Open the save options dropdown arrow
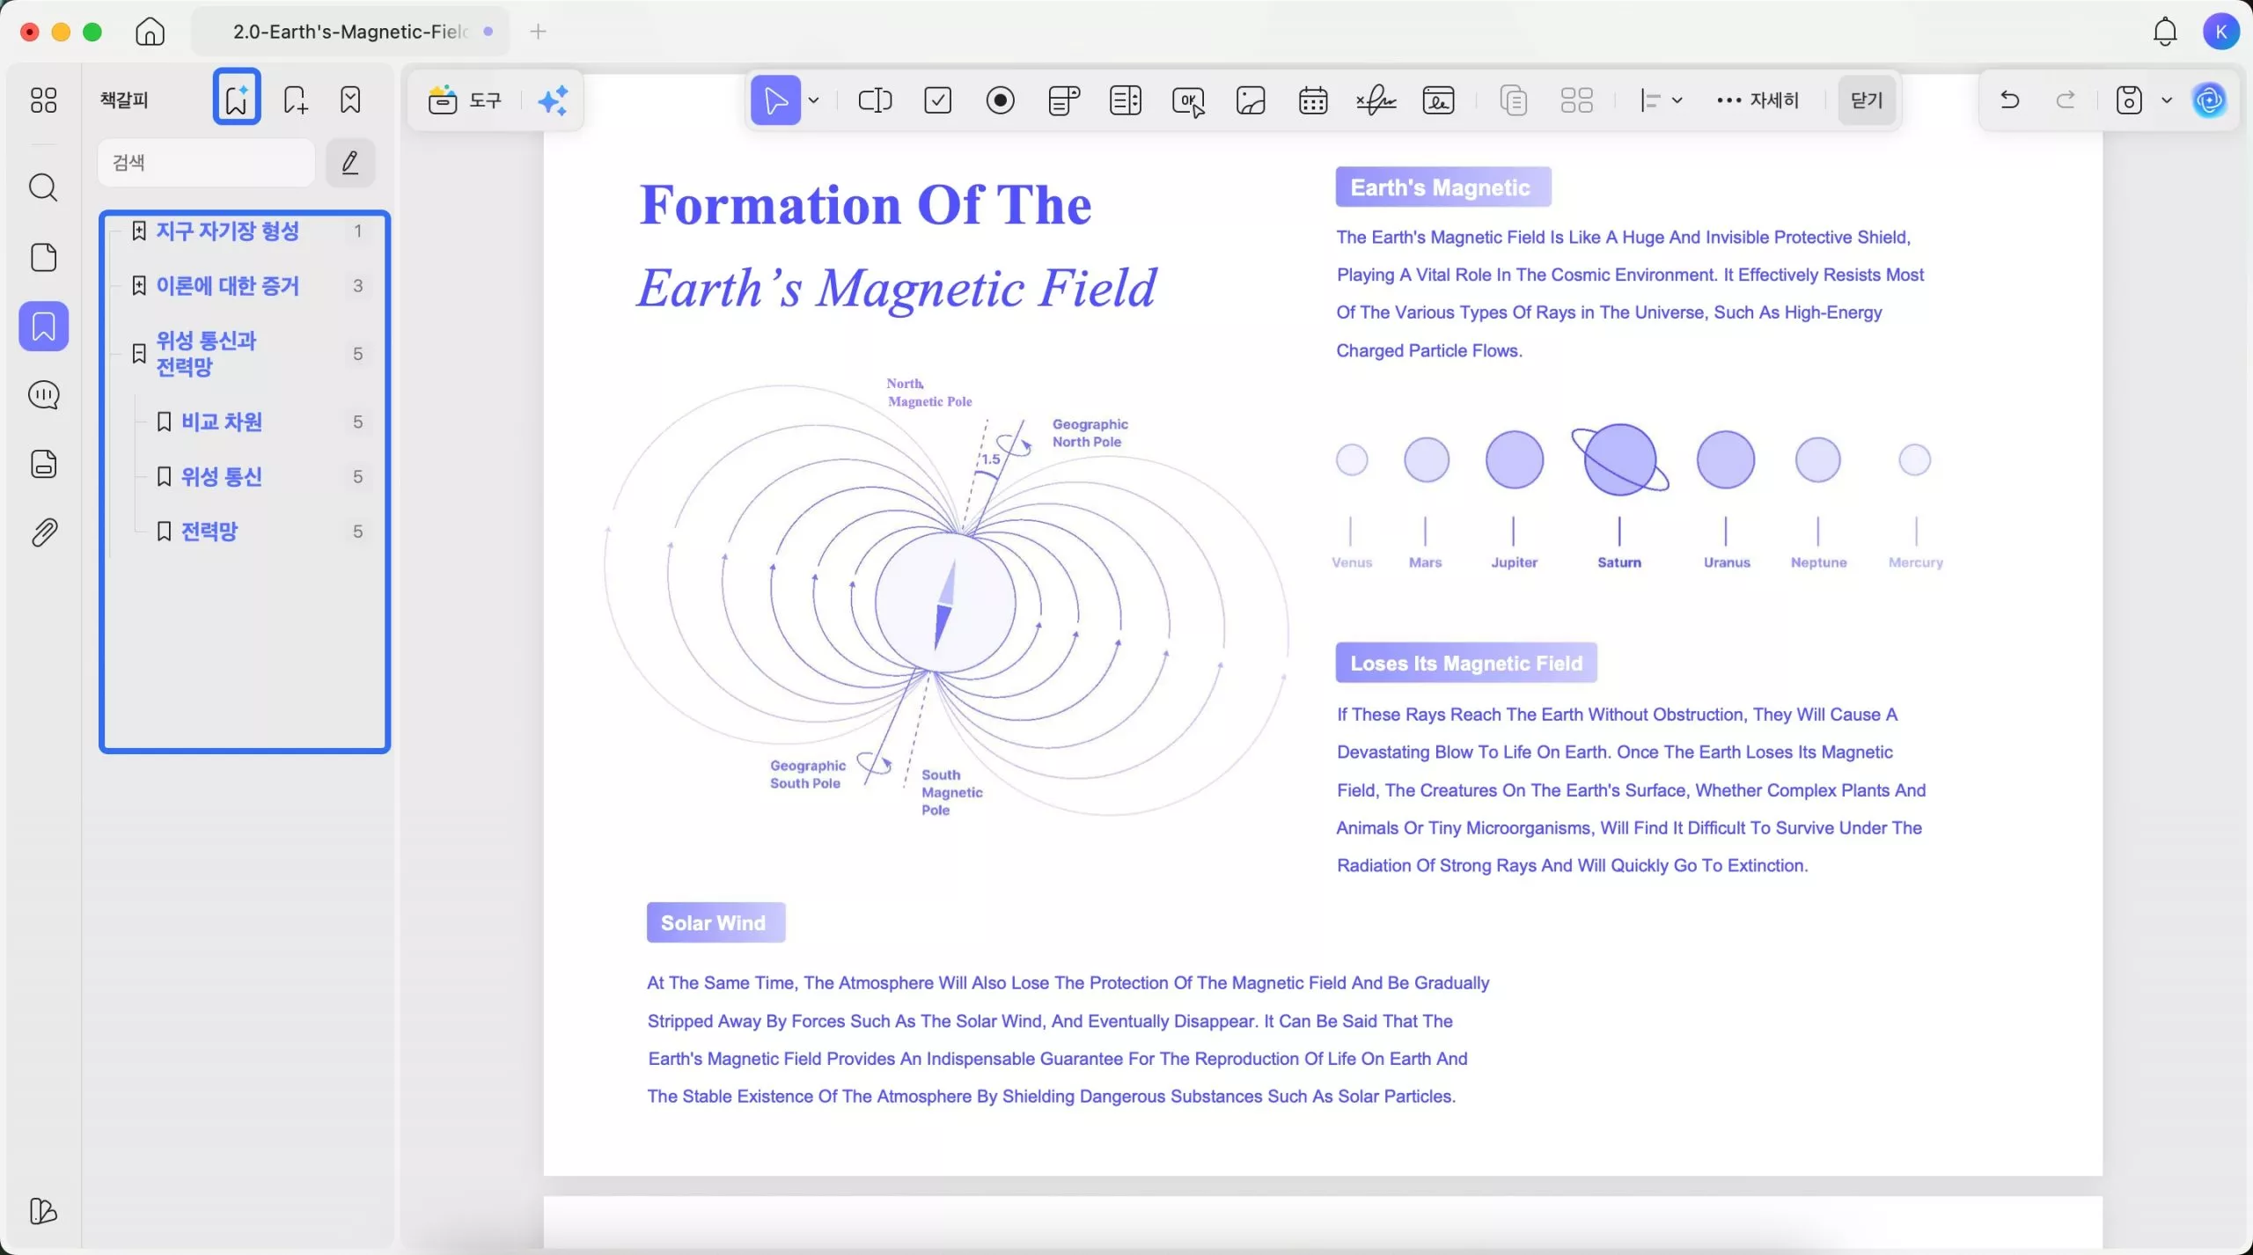2253x1255 pixels. click(2167, 100)
